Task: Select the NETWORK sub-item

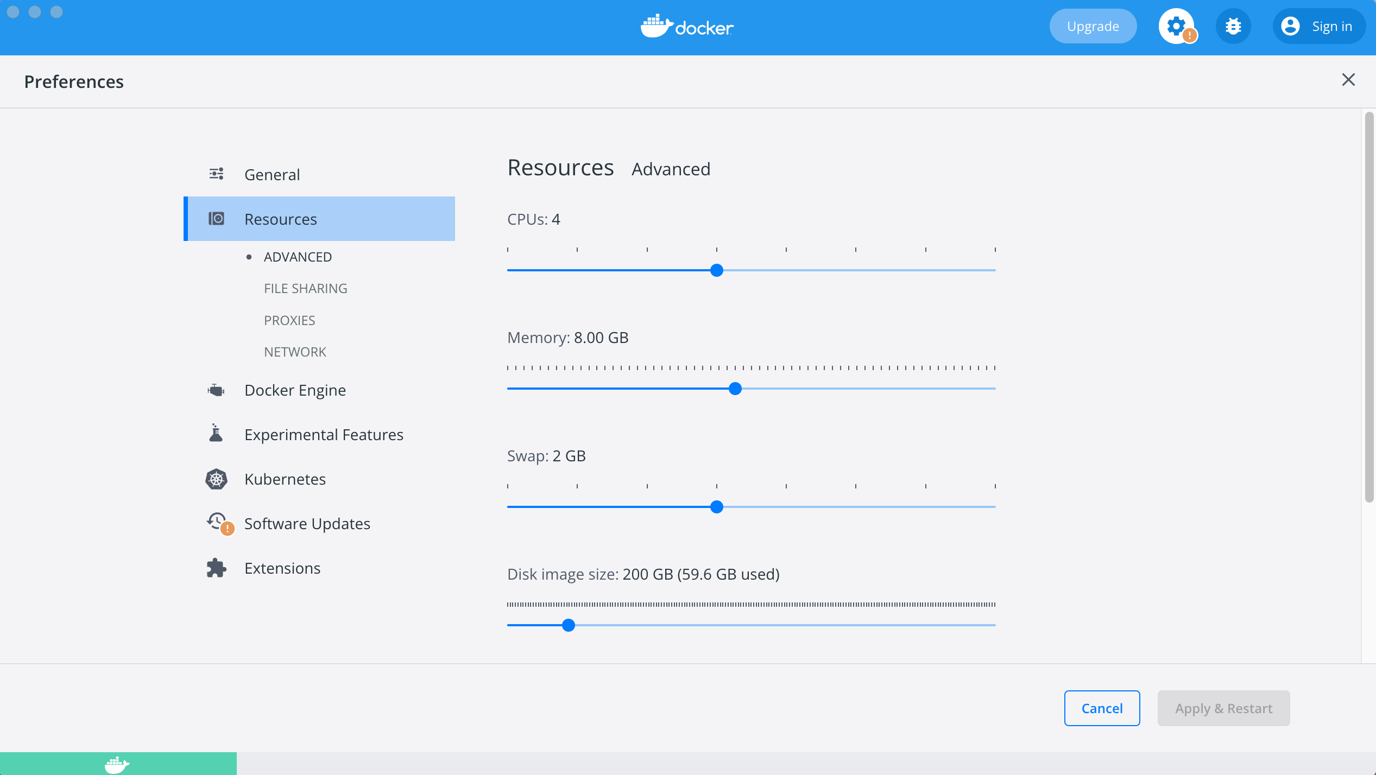Action: point(295,352)
